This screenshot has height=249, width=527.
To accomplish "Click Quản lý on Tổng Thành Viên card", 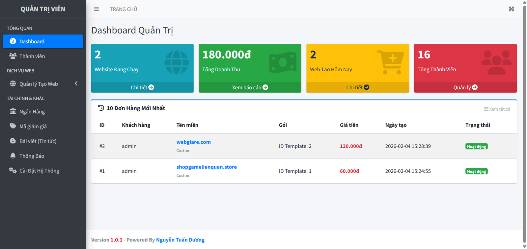I will pyautogui.click(x=465, y=87).
